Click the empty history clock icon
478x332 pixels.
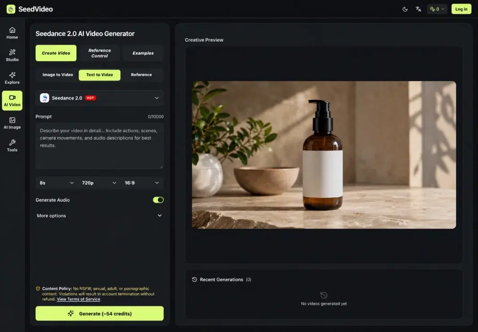click(324, 295)
